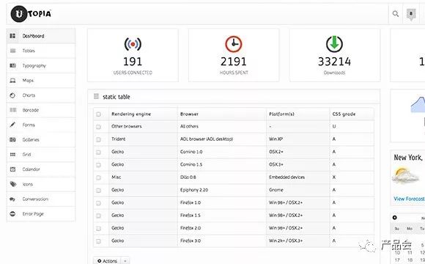Open the Maps page

point(41,81)
